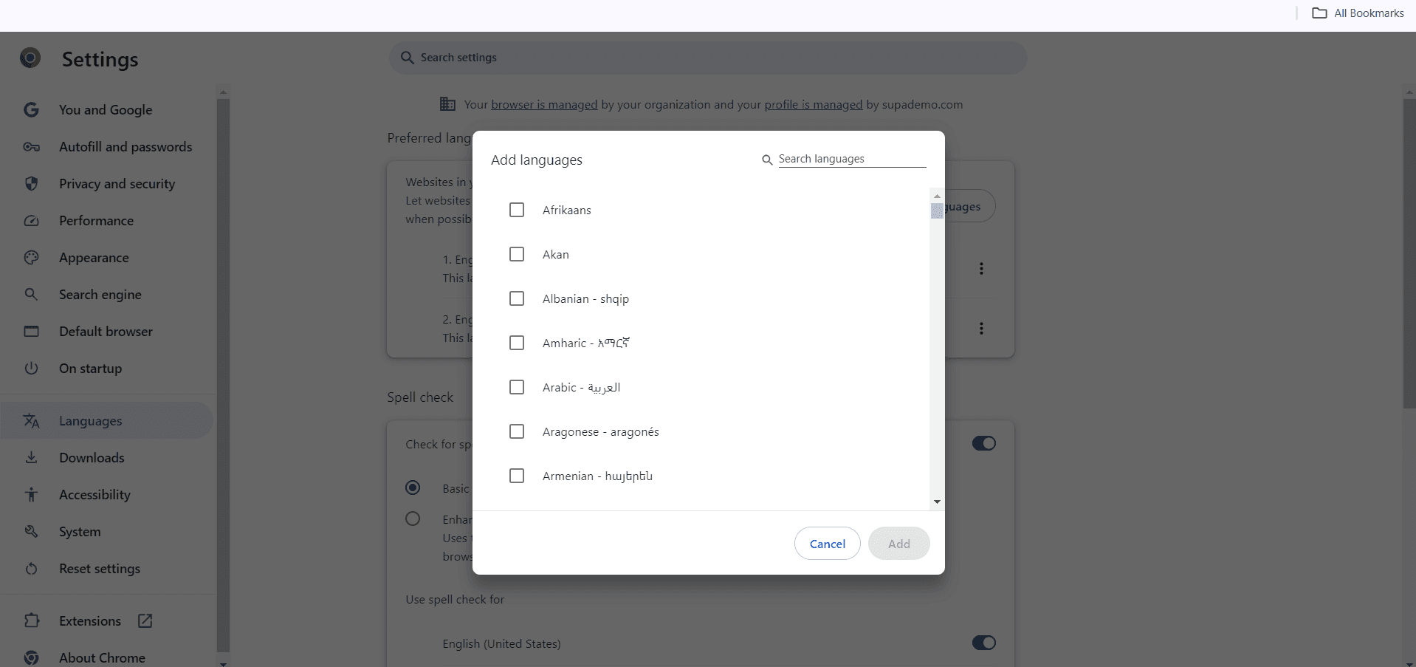The width and height of the screenshot is (1416, 667).
Task: Click the Search engine magnifier icon
Action: [31, 294]
